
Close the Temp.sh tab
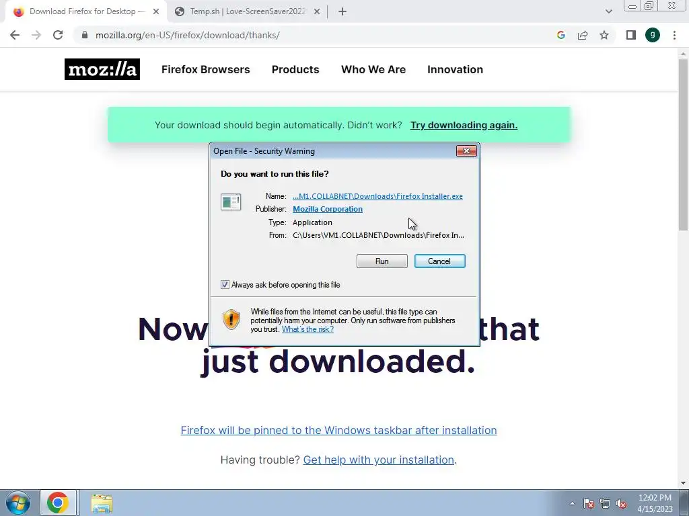tap(317, 12)
